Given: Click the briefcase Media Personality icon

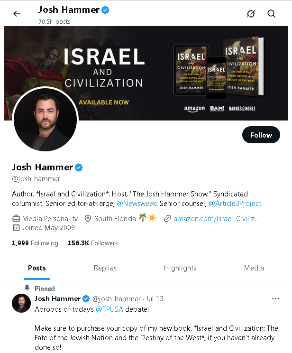Looking at the screenshot, I should pyautogui.click(x=16, y=219).
